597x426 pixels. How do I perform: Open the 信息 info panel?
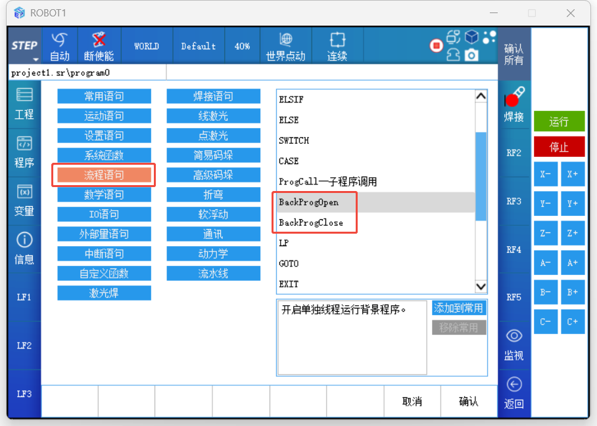tap(24, 249)
